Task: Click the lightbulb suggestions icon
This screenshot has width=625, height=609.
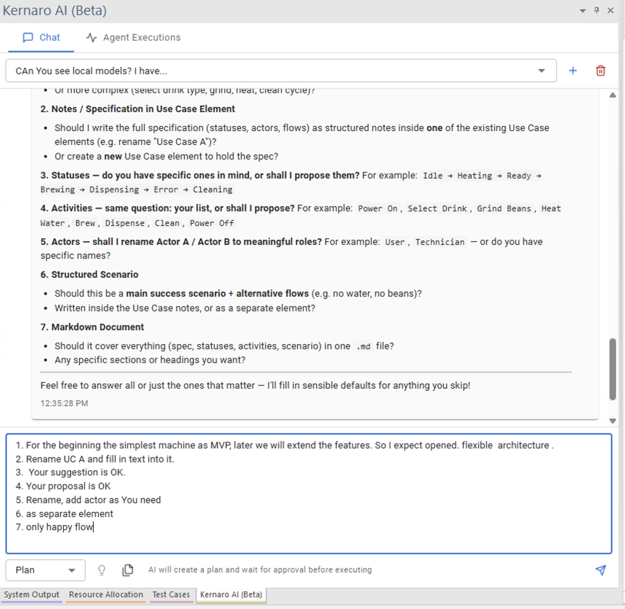Action: pos(102,570)
